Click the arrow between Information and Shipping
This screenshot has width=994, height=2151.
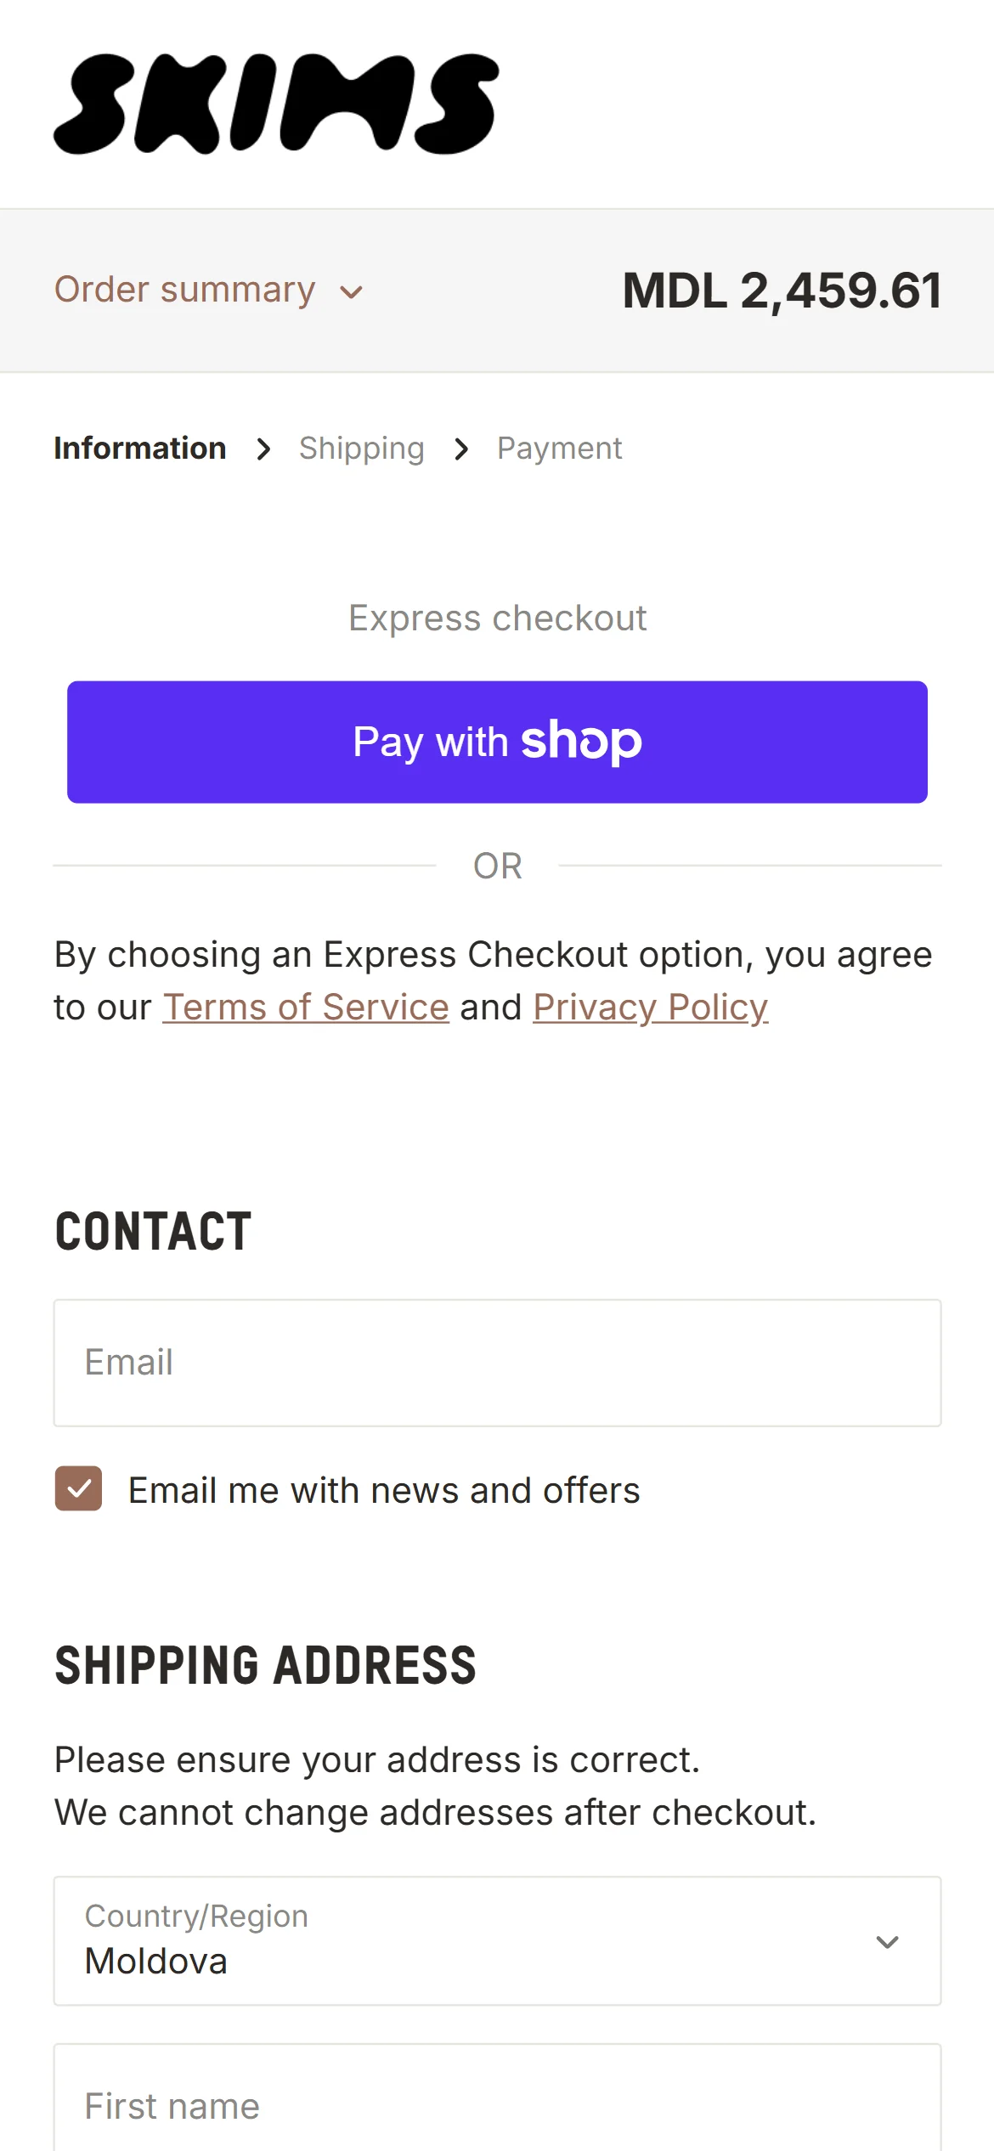(x=264, y=449)
